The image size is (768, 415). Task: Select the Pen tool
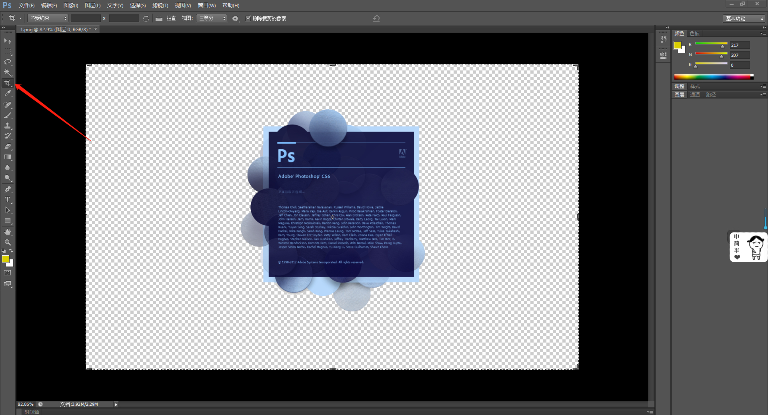point(8,189)
